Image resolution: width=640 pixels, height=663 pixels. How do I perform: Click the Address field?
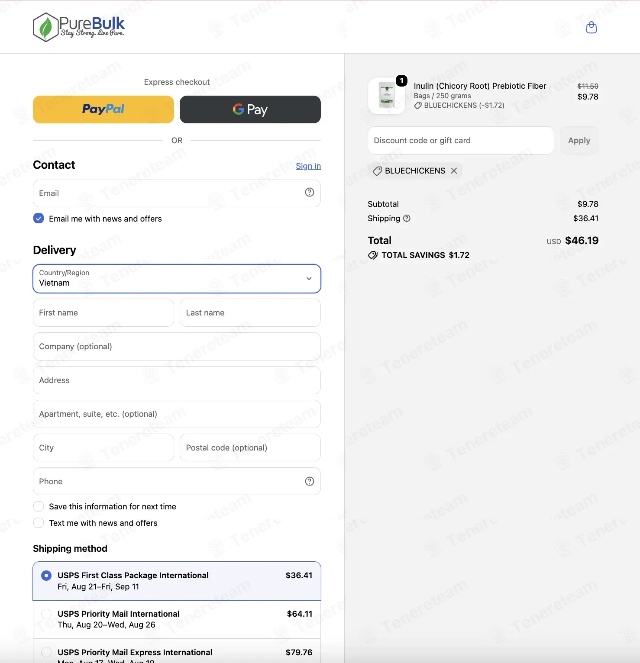(x=177, y=380)
